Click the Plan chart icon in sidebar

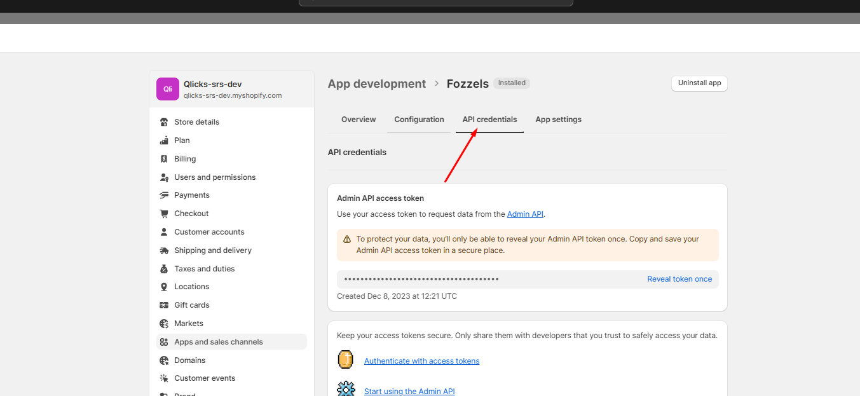[164, 140]
